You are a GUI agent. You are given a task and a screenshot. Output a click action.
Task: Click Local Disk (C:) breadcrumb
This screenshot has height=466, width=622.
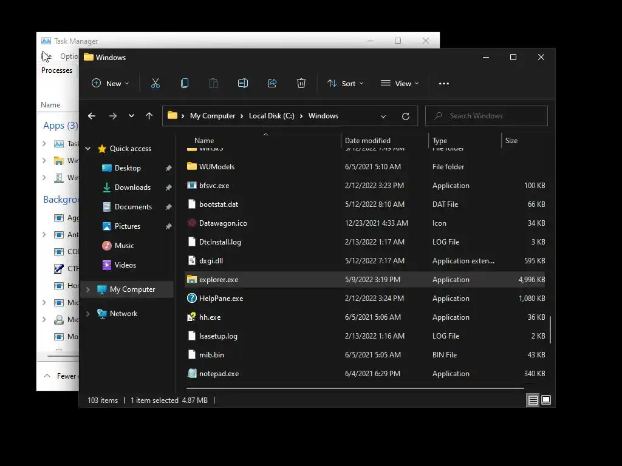(x=272, y=116)
